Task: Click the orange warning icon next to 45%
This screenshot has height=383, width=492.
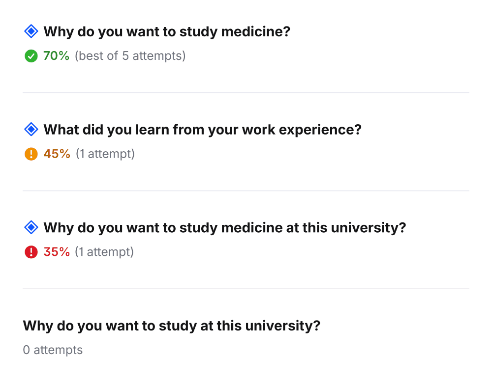Action: click(31, 154)
